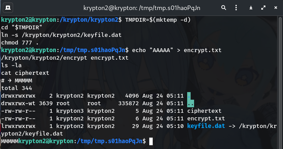Click the block cursor at the prompt
The image size is (283, 149).
point(151,141)
